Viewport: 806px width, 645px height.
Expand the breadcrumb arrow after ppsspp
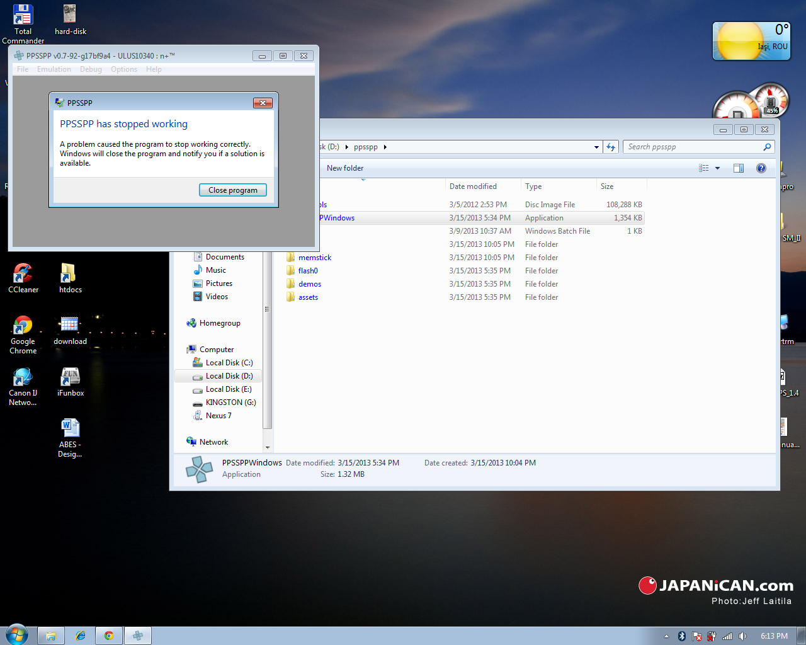tap(385, 147)
